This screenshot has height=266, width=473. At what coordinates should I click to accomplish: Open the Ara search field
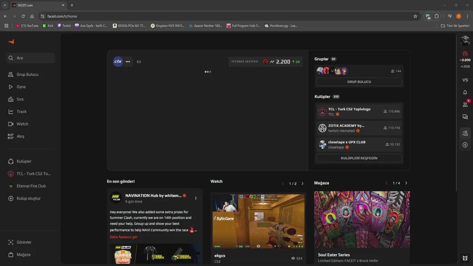31,58
